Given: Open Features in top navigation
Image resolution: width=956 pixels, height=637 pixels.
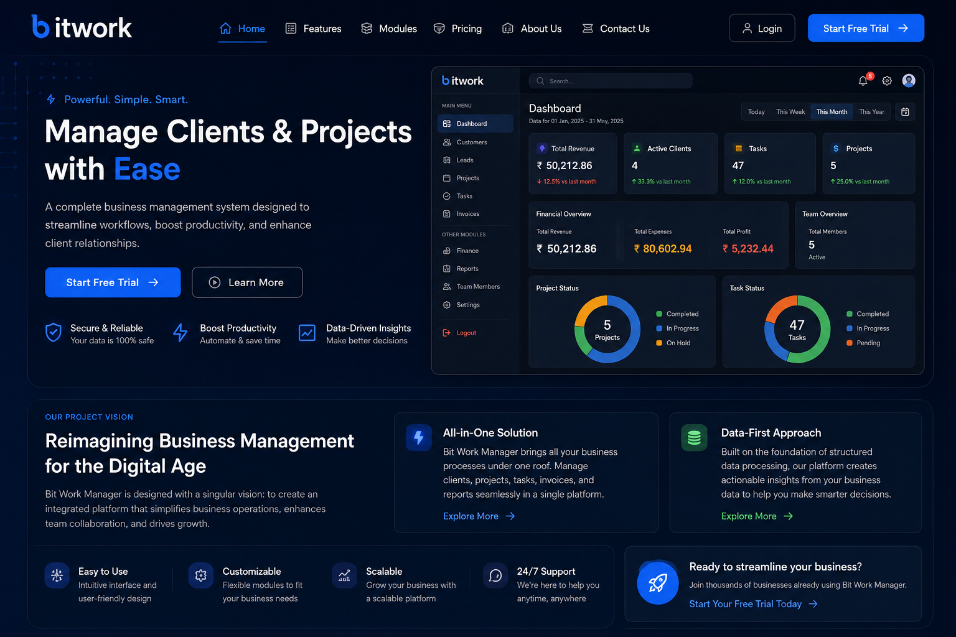Looking at the screenshot, I should pyautogui.click(x=313, y=29).
